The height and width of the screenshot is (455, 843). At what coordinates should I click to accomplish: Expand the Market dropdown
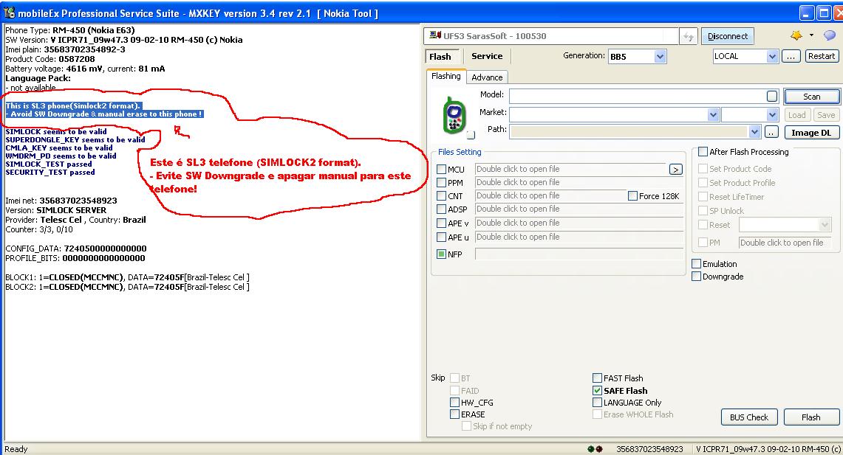pos(714,114)
